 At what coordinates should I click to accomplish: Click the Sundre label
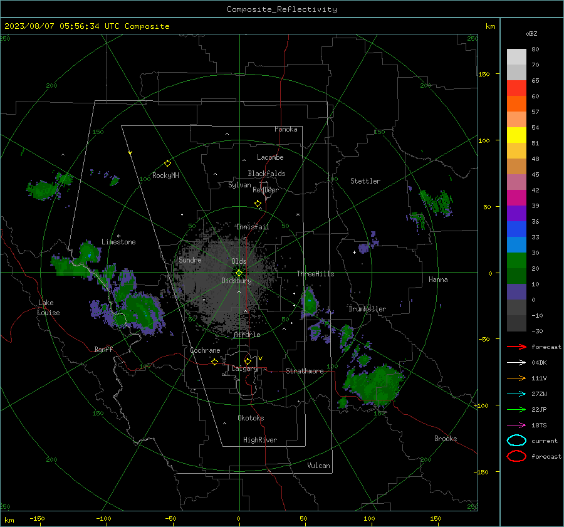click(190, 259)
